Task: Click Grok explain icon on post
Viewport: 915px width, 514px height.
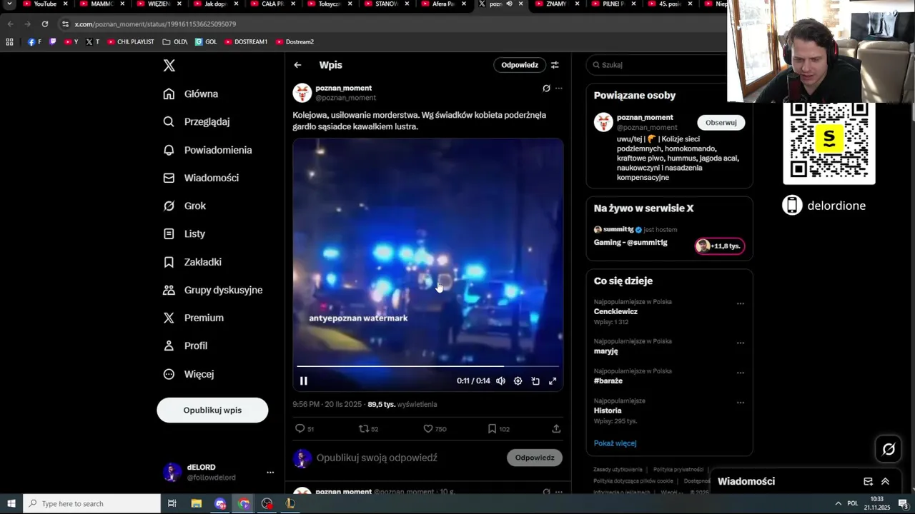Action: pos(546,89)
